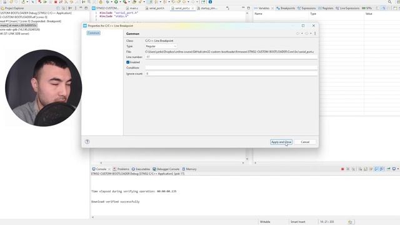Click Remove All Terminated Launches console icon
The height and width of the screenshot is (225, 400).
pyautogui.click(x=353, y=169)
